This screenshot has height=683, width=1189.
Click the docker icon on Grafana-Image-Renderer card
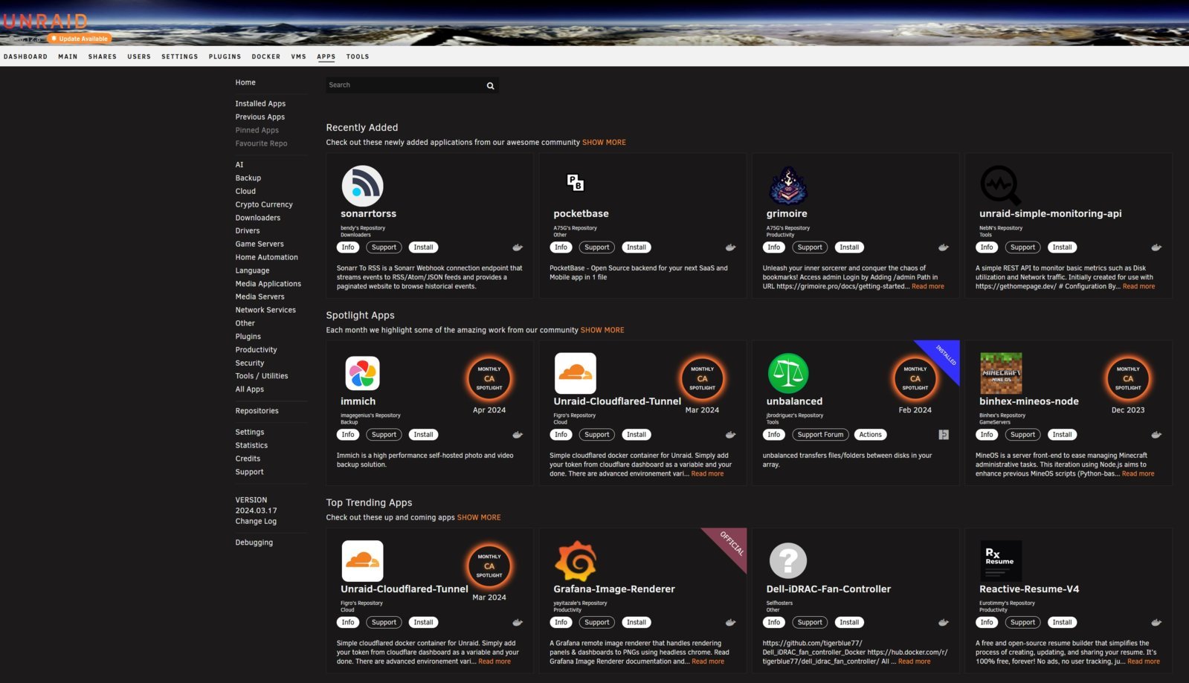coord(730,623)
